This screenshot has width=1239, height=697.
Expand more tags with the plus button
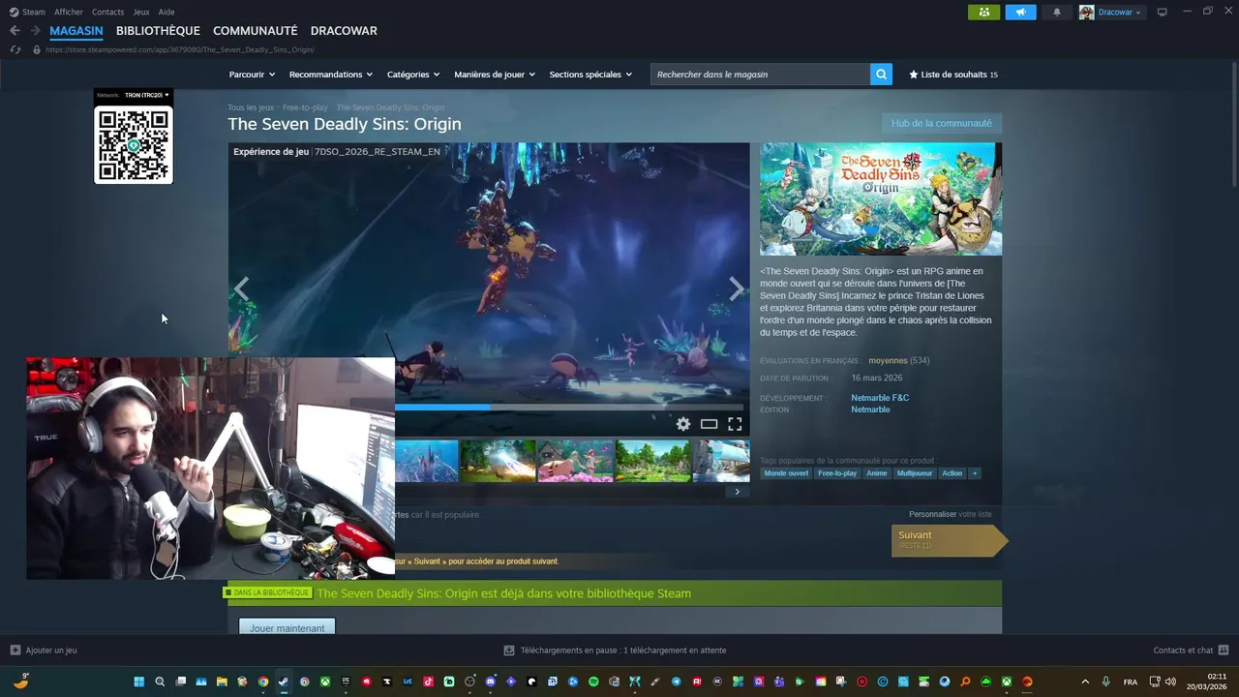[x=975, y=473]
